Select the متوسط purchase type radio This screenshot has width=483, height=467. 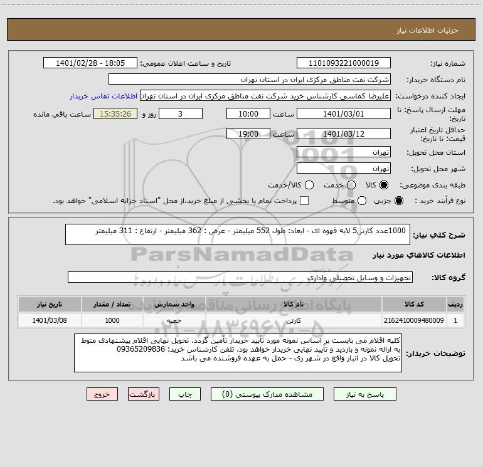pyautogui.click(x=362, y=201)
